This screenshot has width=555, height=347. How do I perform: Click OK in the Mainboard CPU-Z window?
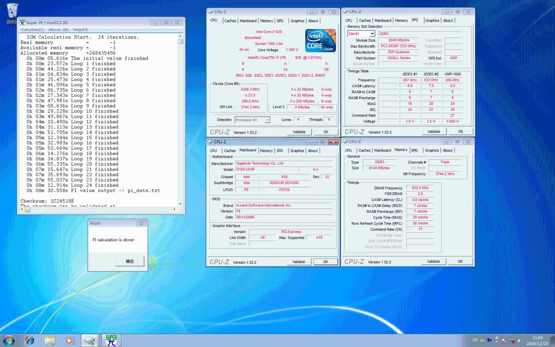(x=325, y=262)
